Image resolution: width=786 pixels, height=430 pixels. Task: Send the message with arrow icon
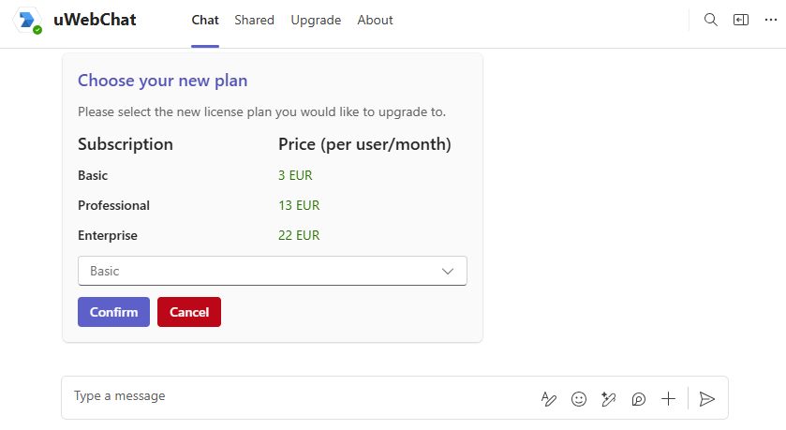click(x=707, y=399)
